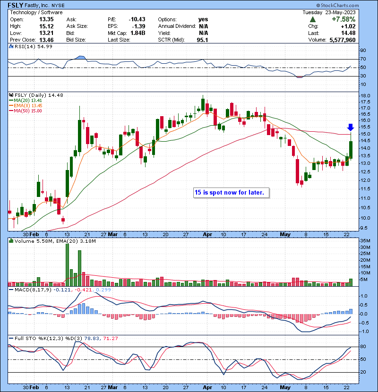The image size is (378, 392).
Task: Click the Chg value +1.02
Action: (348, 26)
